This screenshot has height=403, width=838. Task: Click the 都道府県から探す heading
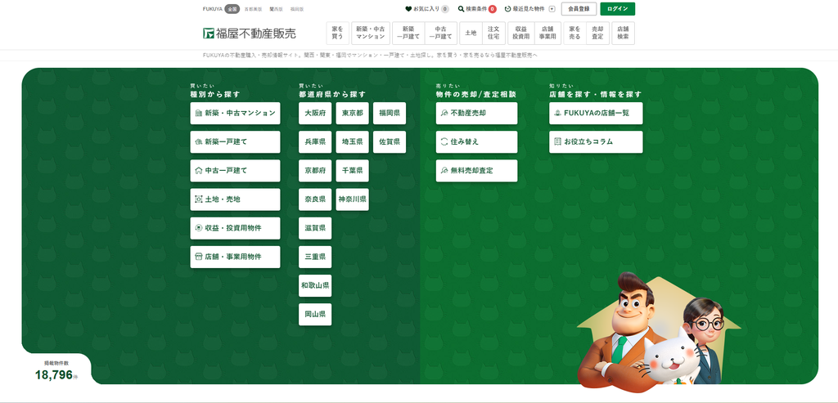pos(332,95)
